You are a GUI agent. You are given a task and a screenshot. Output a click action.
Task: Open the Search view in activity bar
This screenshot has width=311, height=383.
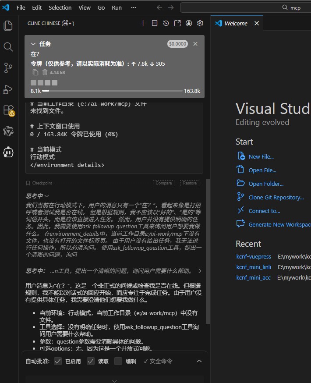tap(8, 47)
